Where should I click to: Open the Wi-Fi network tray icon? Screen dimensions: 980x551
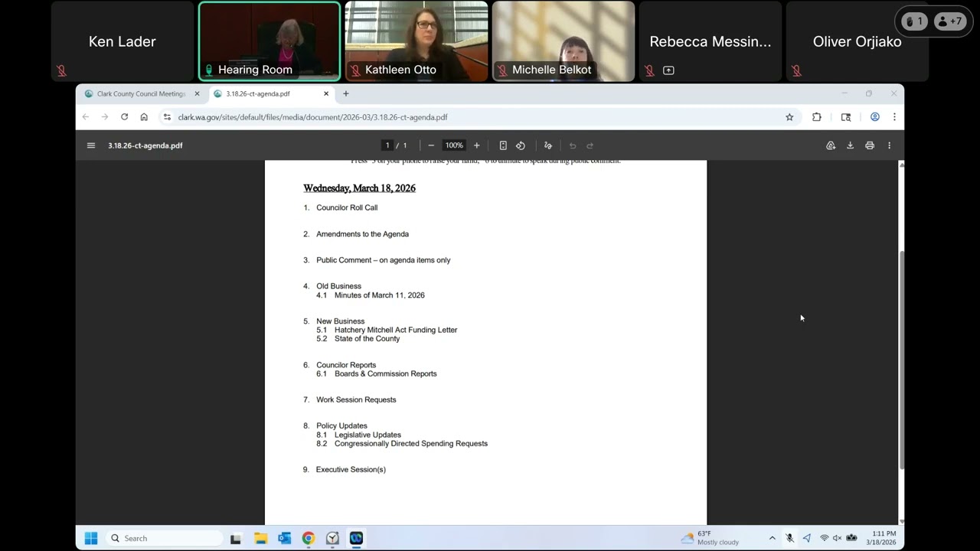click(824, 538)
